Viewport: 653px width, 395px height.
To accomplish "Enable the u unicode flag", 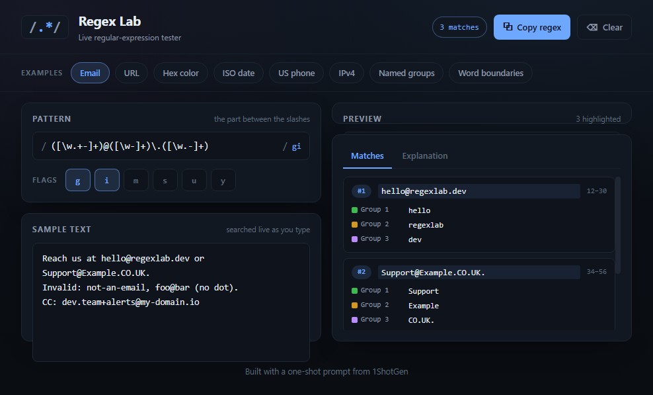I will (194, 180).
